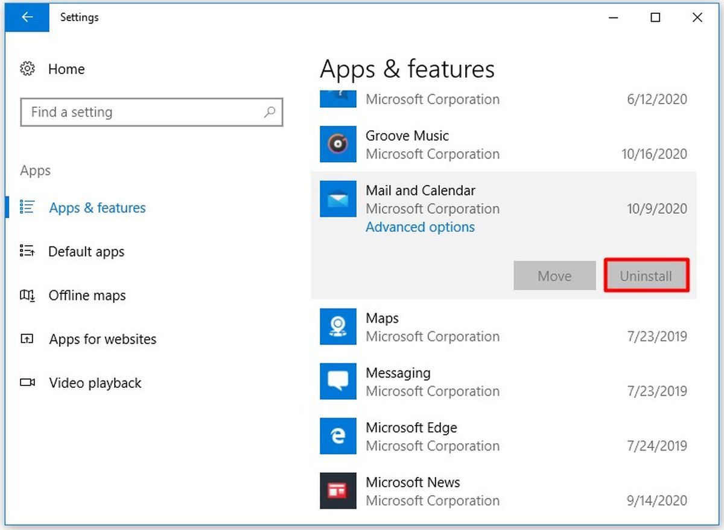Open the Default apps section

click(x=86, y=252)
